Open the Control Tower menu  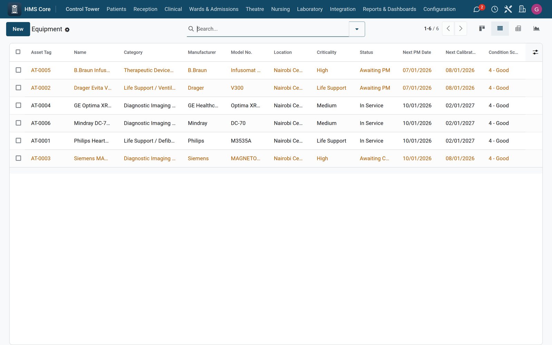point(82,9)
